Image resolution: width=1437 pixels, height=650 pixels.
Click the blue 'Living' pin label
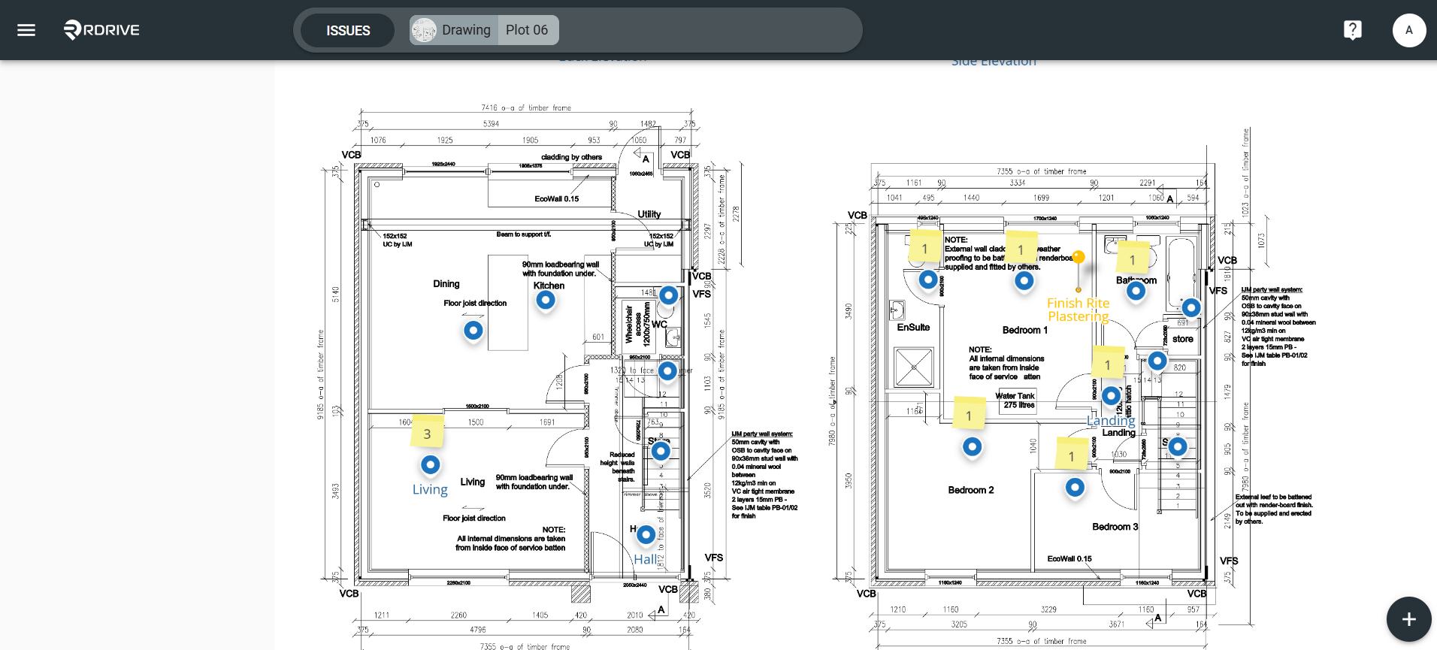(430, 489)
